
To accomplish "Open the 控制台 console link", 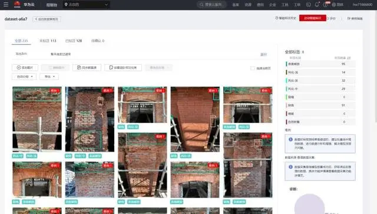I will point(51,5).
